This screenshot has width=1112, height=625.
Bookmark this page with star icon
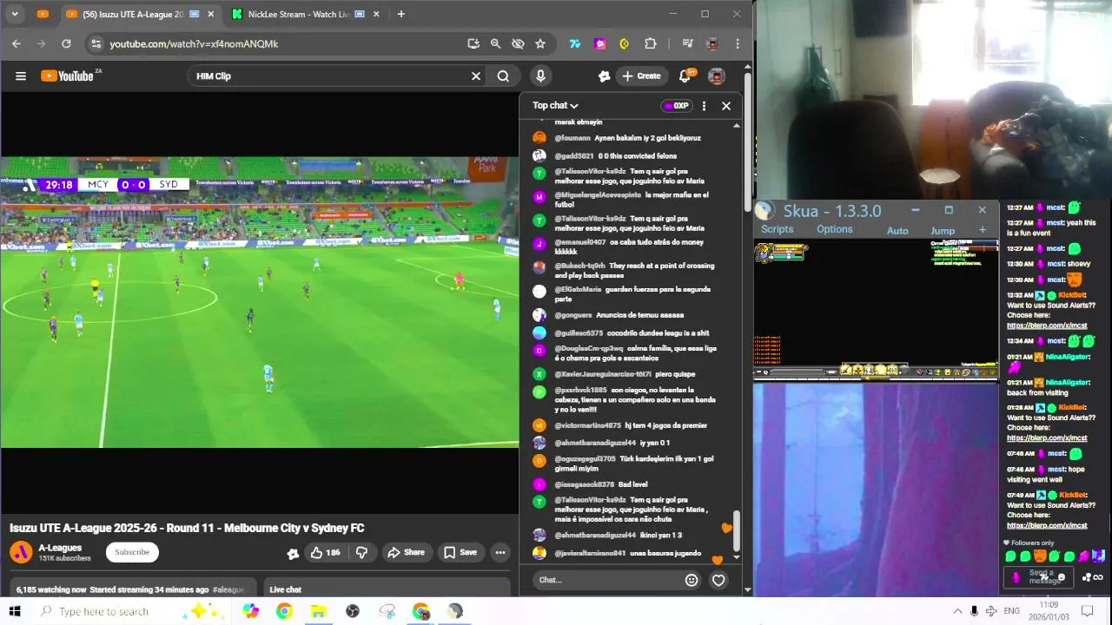click(540, 43)
